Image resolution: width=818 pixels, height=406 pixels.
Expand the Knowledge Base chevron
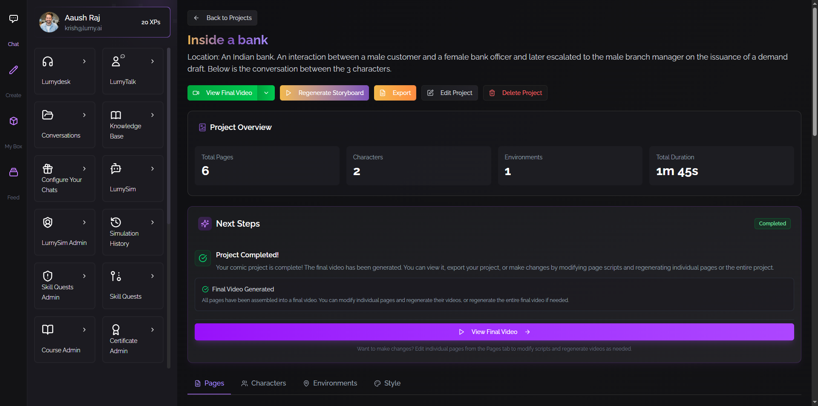tap(153, 115)
